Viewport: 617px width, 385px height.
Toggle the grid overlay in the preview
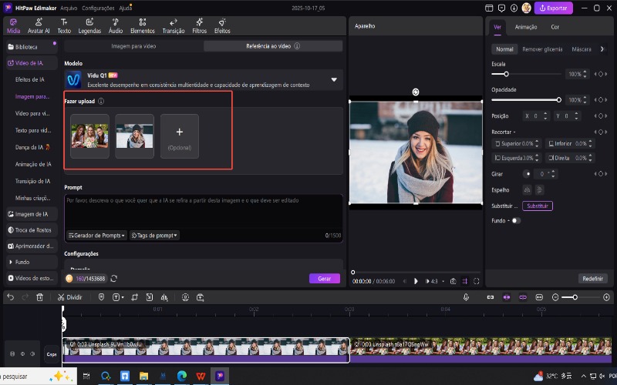point(465,281)
